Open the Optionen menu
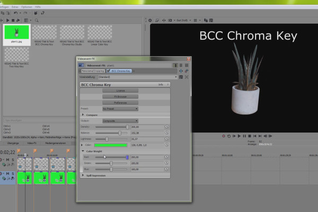 26,7
